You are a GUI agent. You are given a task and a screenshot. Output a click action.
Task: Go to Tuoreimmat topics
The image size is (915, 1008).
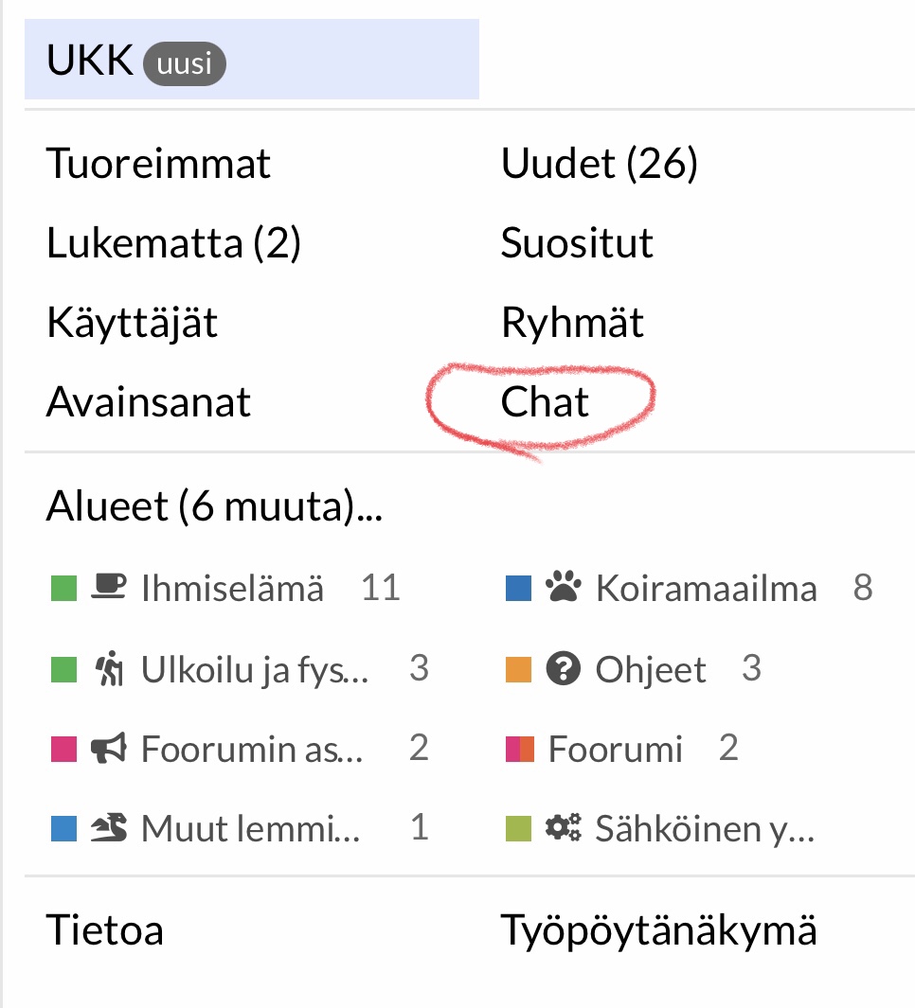point(158,164)
